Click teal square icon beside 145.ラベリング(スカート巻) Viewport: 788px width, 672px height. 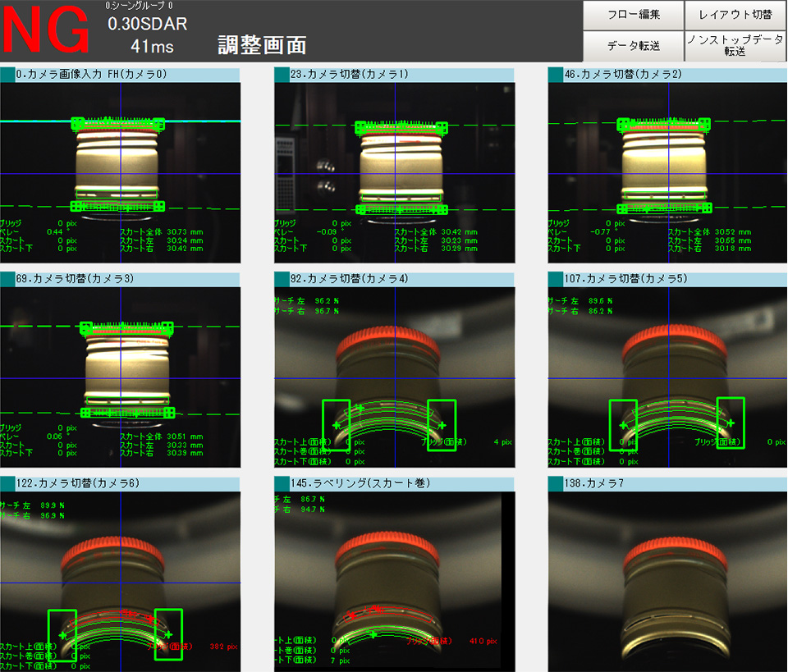[x=282, y=483]
